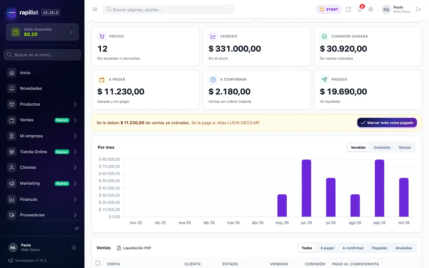Show Anuladas sales tab
Image resolution: width=429 pixels, height=268 pixels.
(x=404, y=248)
